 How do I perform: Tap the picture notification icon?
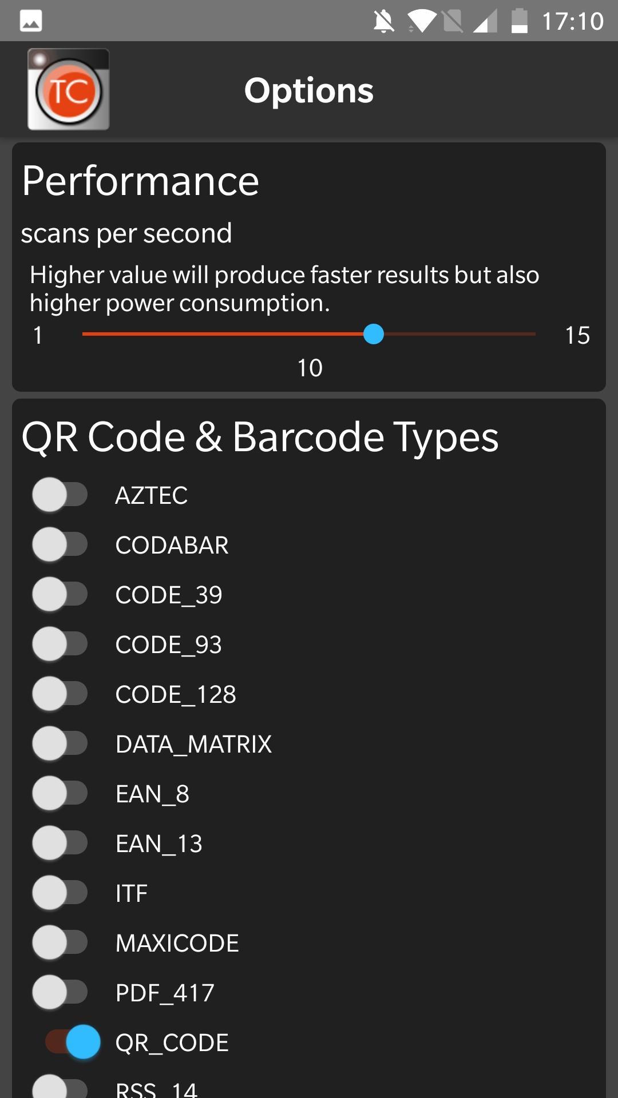point(31,22)
